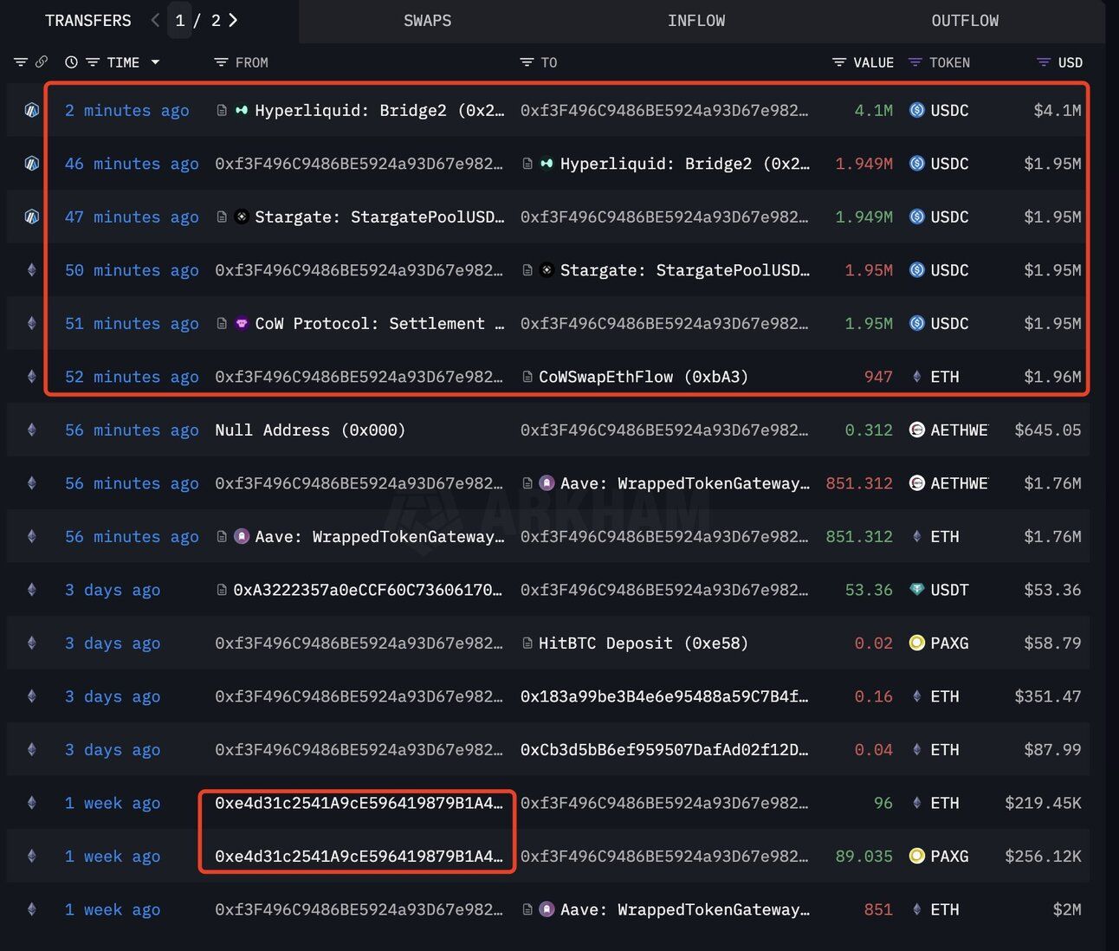
Task: Open the 52 minutes ago transaction link
Action: 132,377
